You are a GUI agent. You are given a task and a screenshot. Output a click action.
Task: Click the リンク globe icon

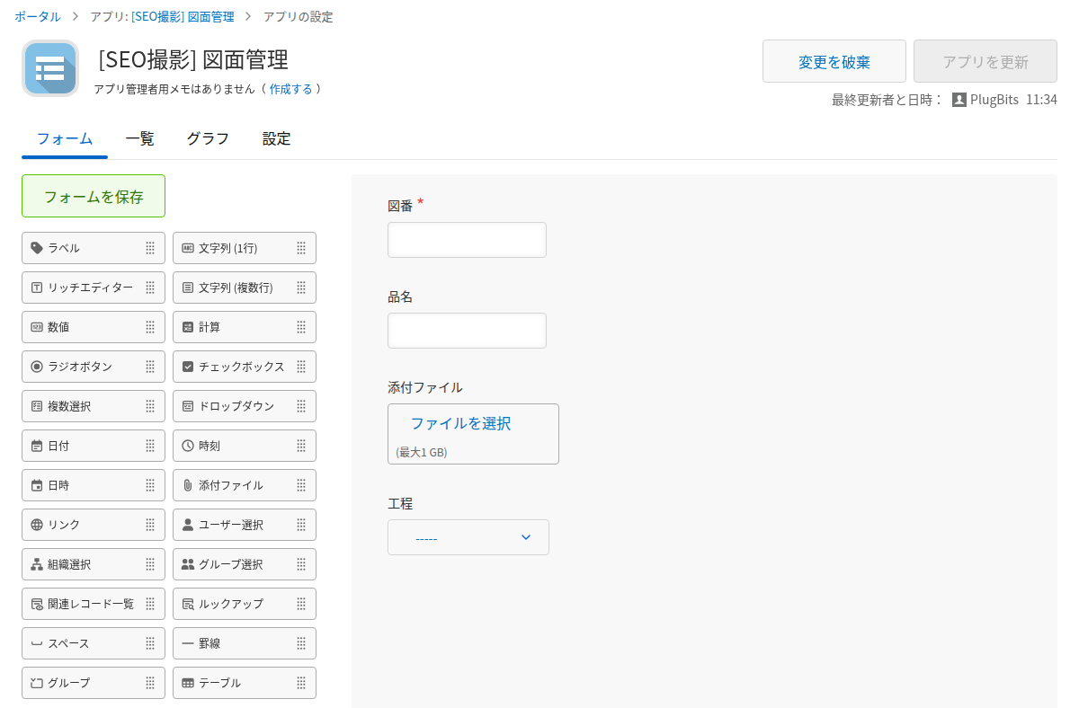coord(37,525)
